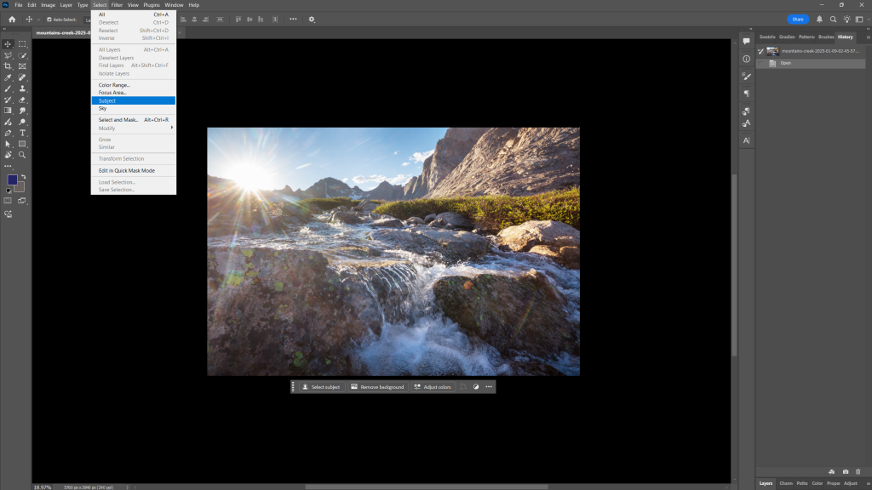Toggle Quick Mask mode icon in toolbar
This screenshot has height=490, width=872.
coord(9,201)
